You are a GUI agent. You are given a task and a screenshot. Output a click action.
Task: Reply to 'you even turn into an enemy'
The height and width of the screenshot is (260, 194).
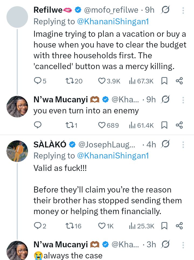pyautogui.click(x=38, y=125)
